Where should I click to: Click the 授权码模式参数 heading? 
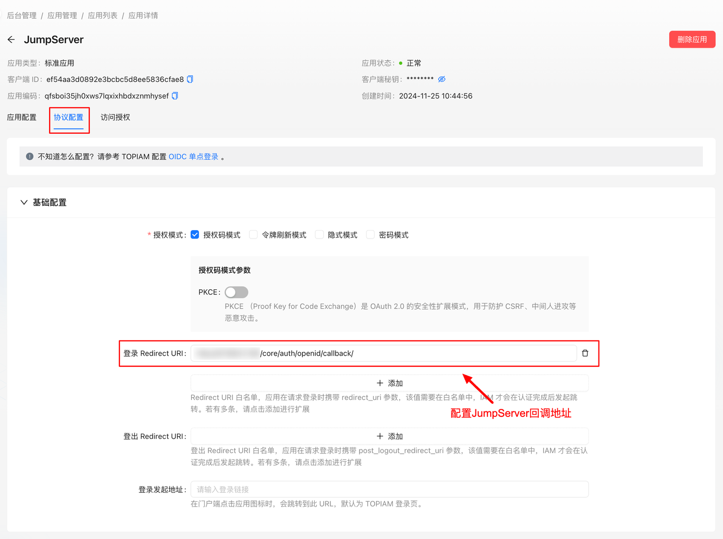click(x=224, y=270)
